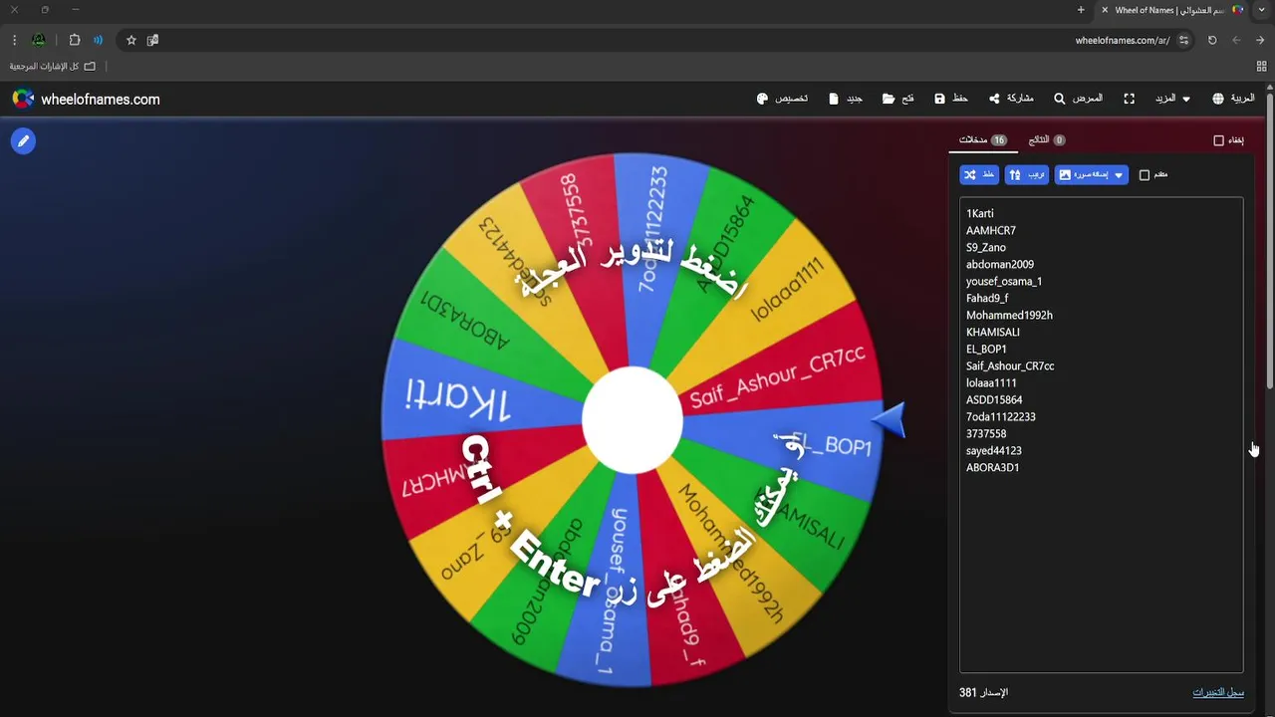The image size is (1275, 717).
Task: Click entry '7oda11122233' in the list
Action: point(1001,416)
